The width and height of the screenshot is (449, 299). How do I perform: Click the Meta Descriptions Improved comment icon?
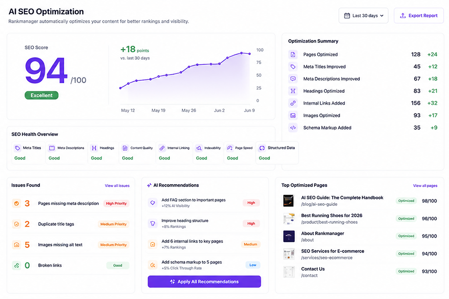293,79
